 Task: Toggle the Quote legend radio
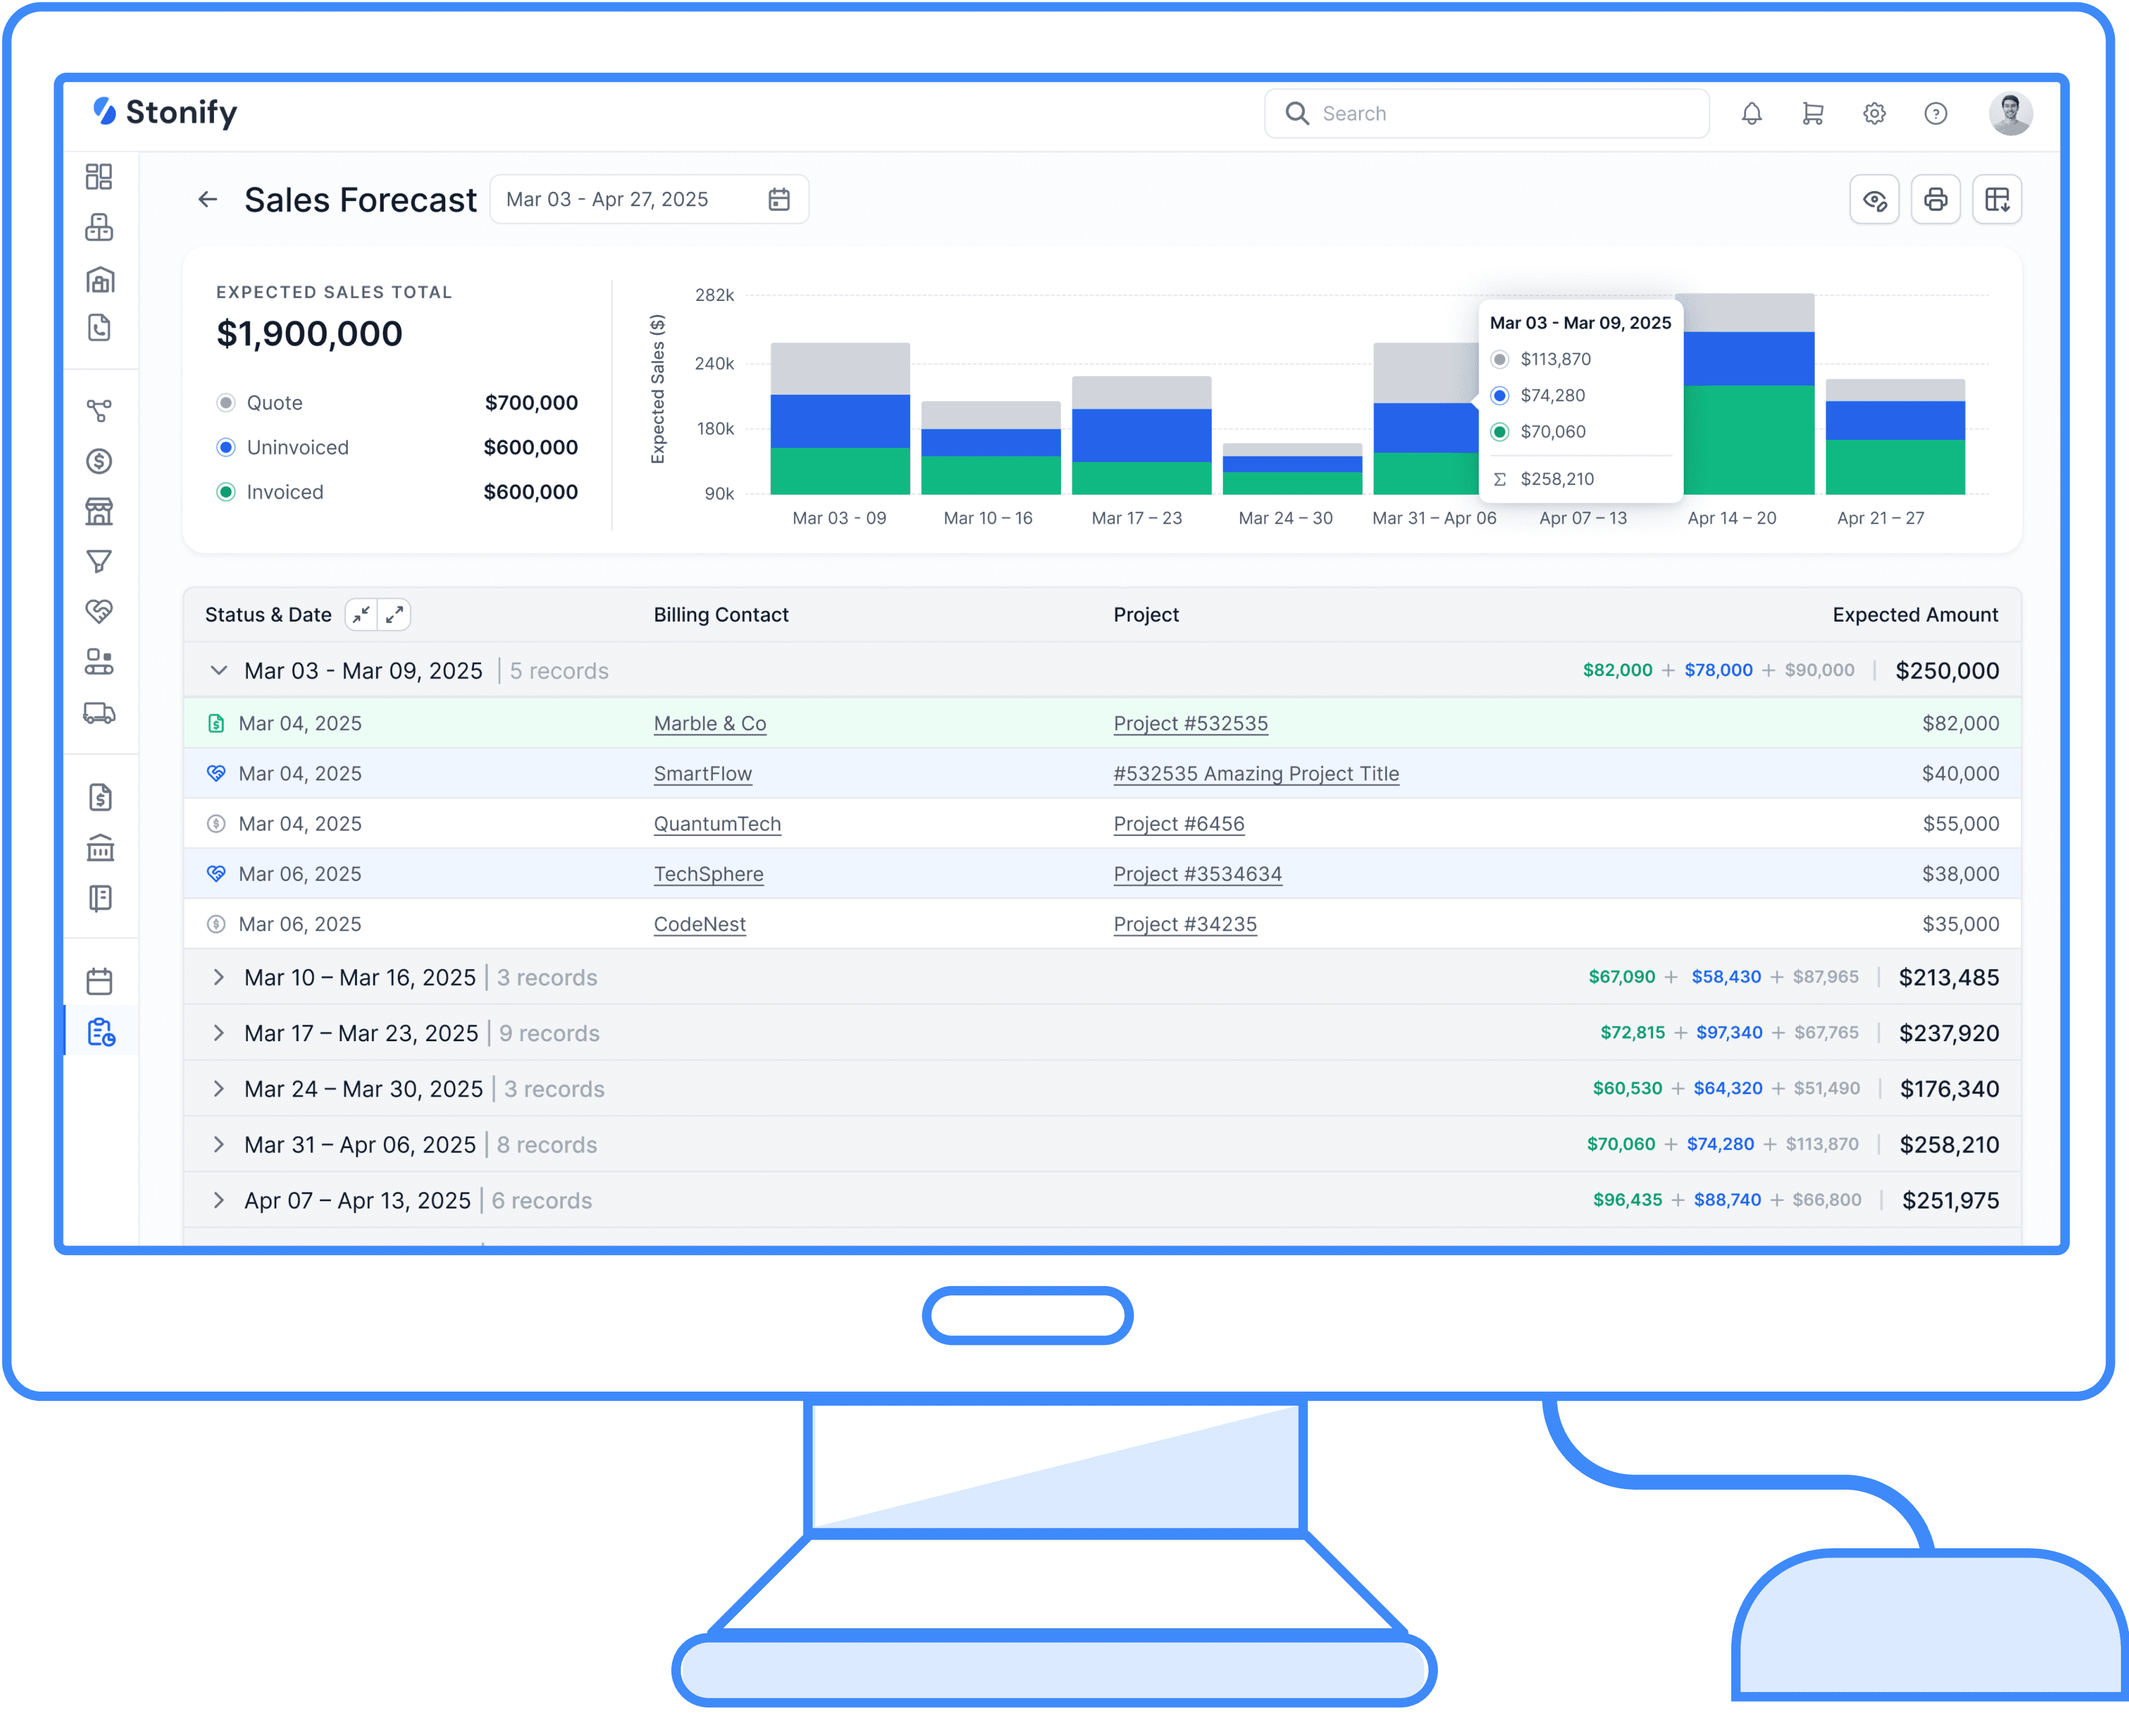tap(226, 402)
